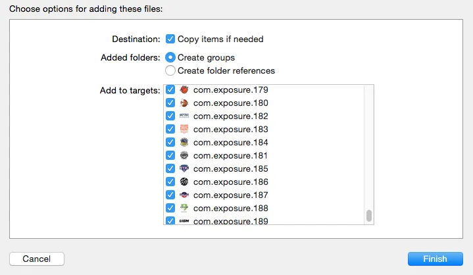This screenshot has height=275, width=473.
Task: Deselect the com.exposure.187 target checkbox
Action: [x=170, y=195]
